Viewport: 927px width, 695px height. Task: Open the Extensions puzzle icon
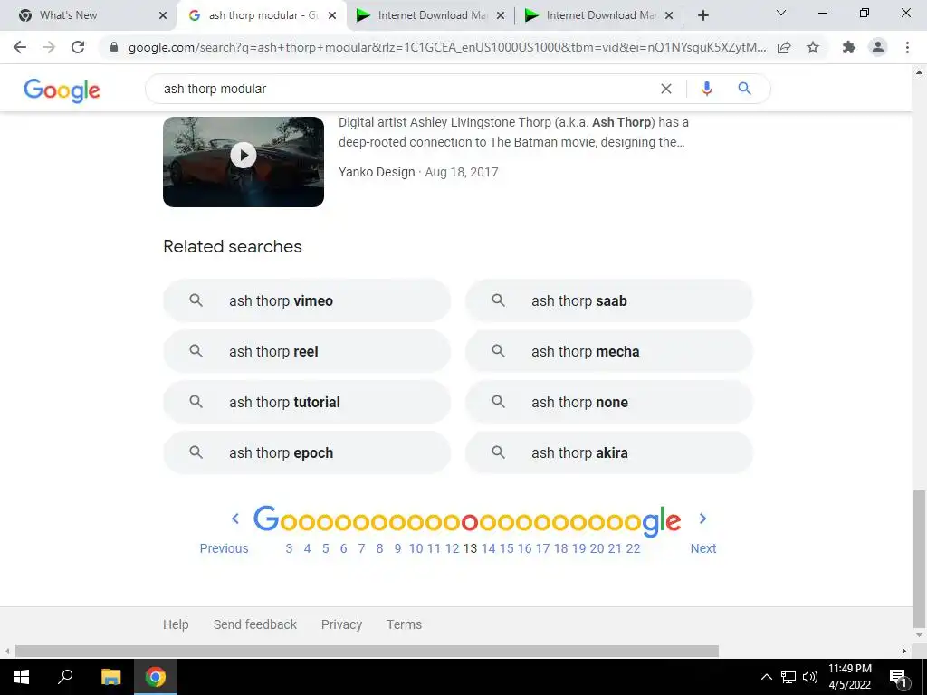click(849, 47)
